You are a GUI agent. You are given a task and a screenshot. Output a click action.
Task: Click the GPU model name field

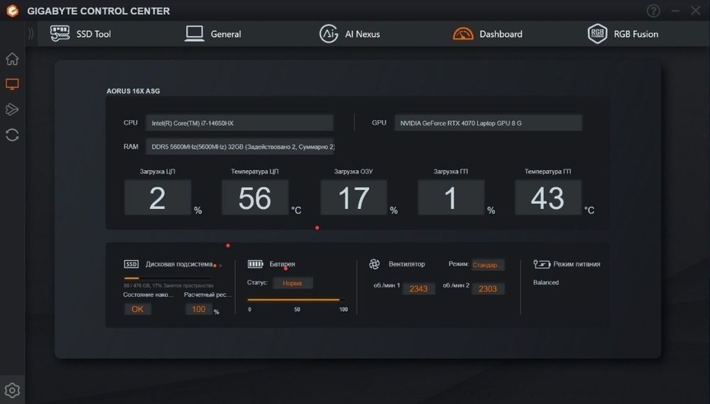(488, 123)
